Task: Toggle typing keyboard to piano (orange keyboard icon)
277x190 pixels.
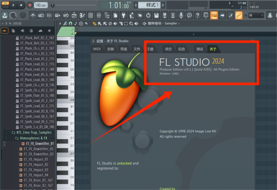Action: point(214,15)
